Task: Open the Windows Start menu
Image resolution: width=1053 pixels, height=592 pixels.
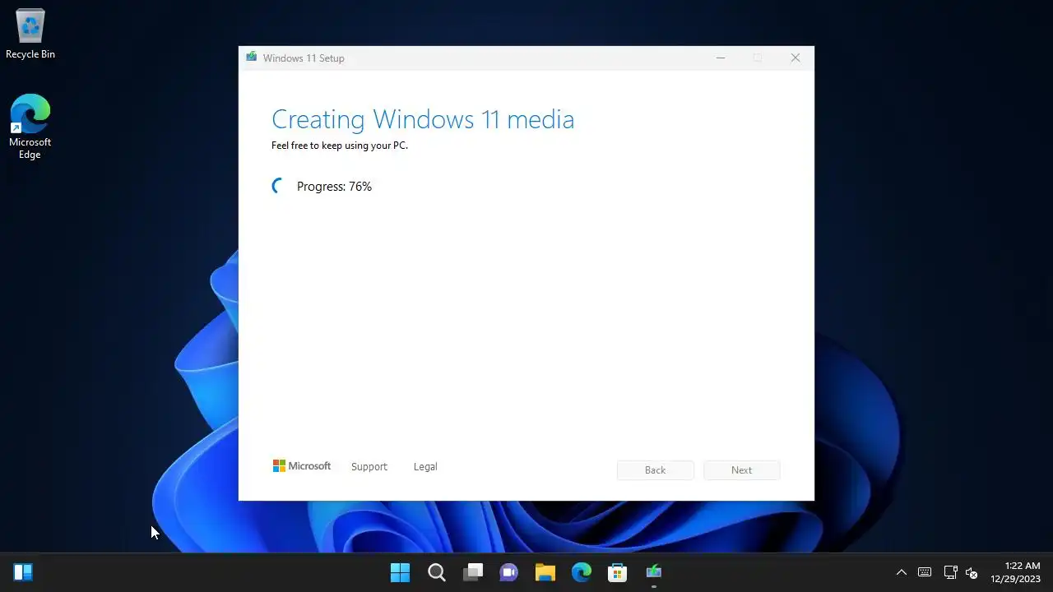Action: coord(401,572)
